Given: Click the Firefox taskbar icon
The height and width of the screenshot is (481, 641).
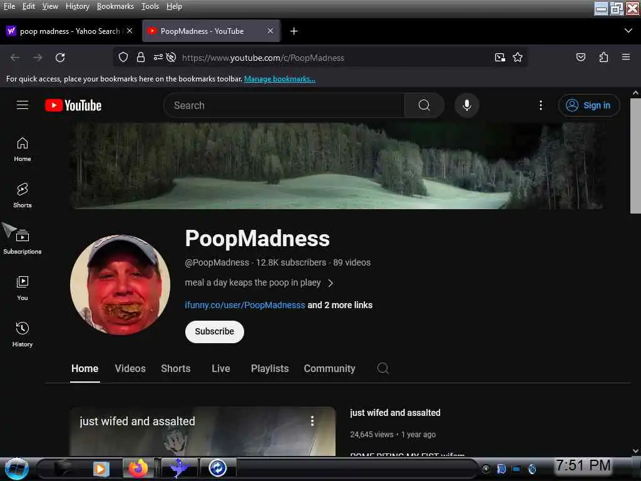Looking at the screenshot, I should pyautogui.click(x=138, y=468).
